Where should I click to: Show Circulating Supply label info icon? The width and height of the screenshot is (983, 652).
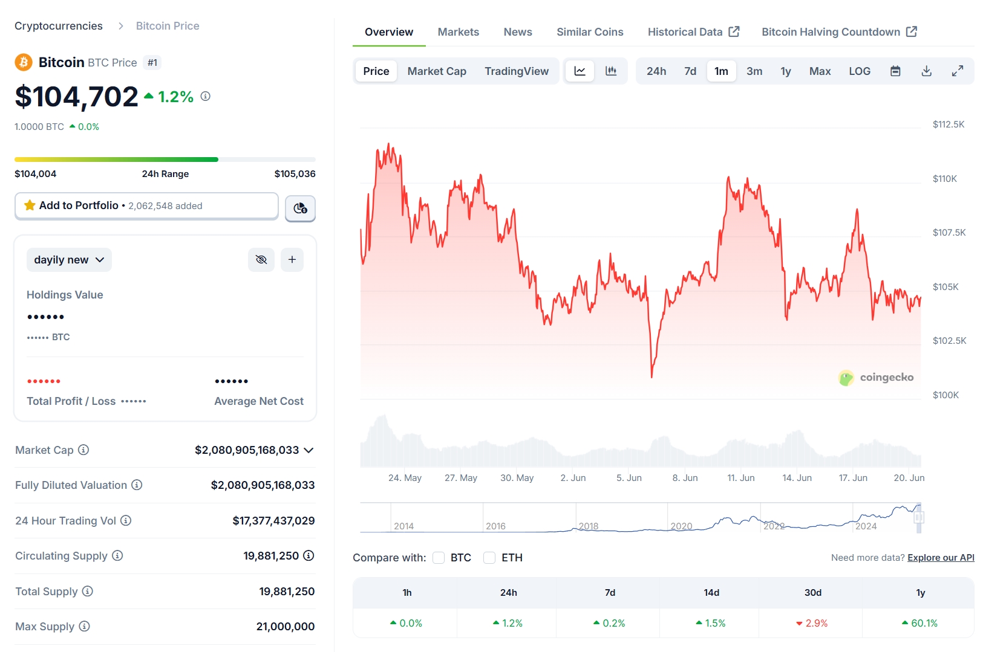[117, 555]
